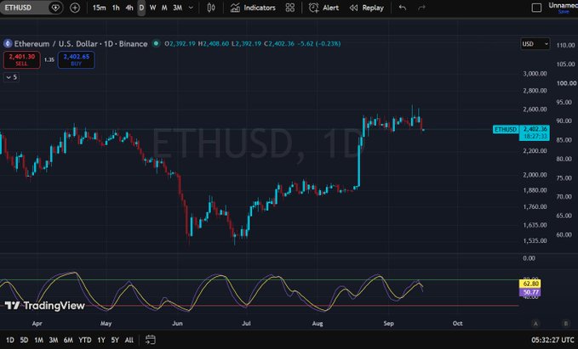The image size is (578, 349).
Task: Open the USD currency dropdown
Action: coord(535,44)
